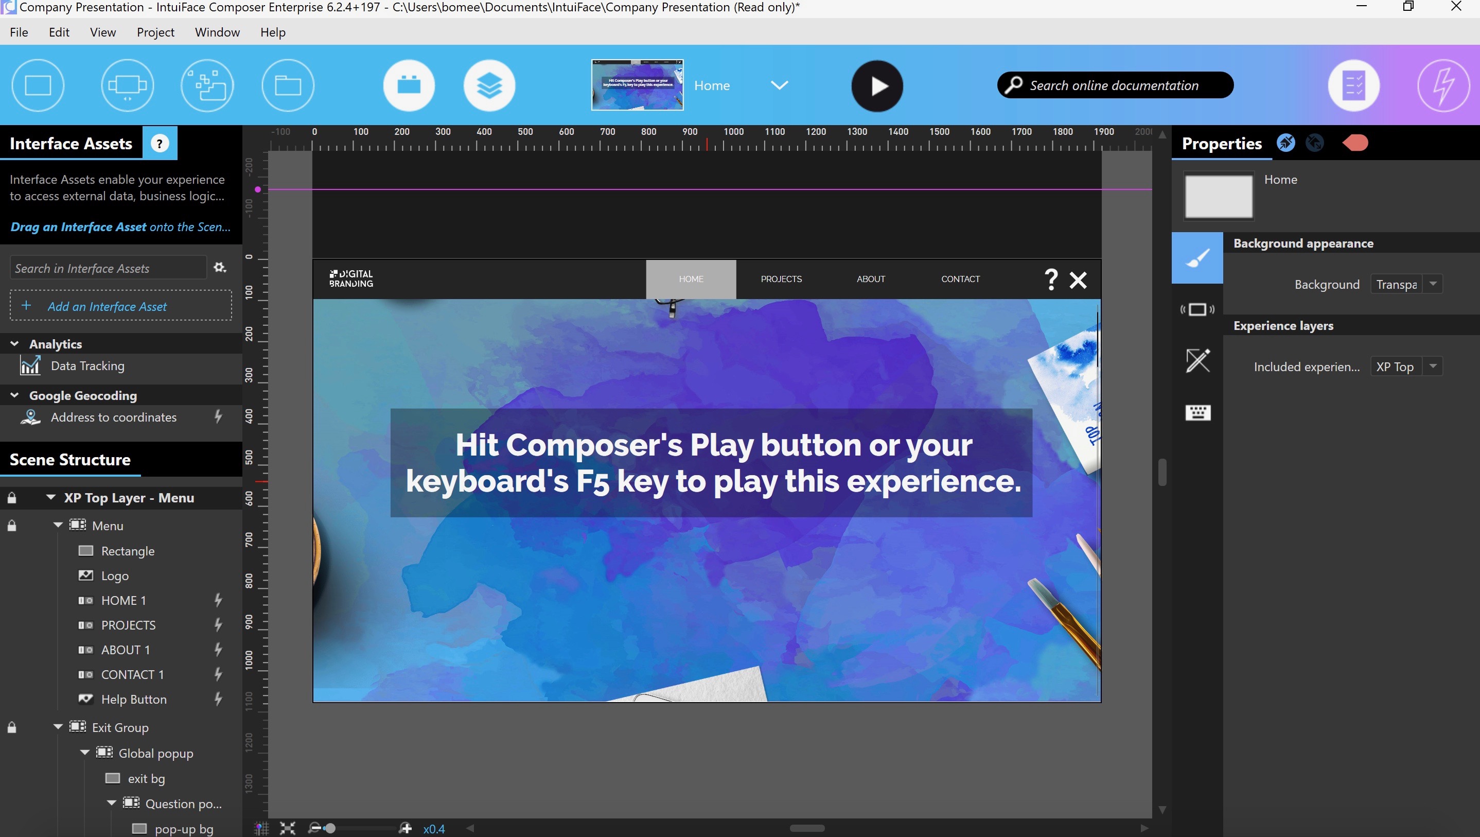Click the zoom-in magnifier plus icon

[406, 828]
